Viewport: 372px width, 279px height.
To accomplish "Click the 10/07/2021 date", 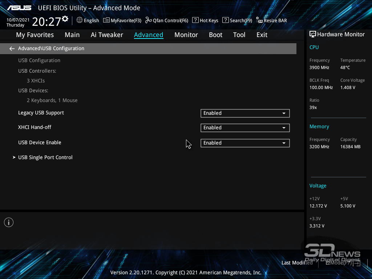I will pos(18,20).
